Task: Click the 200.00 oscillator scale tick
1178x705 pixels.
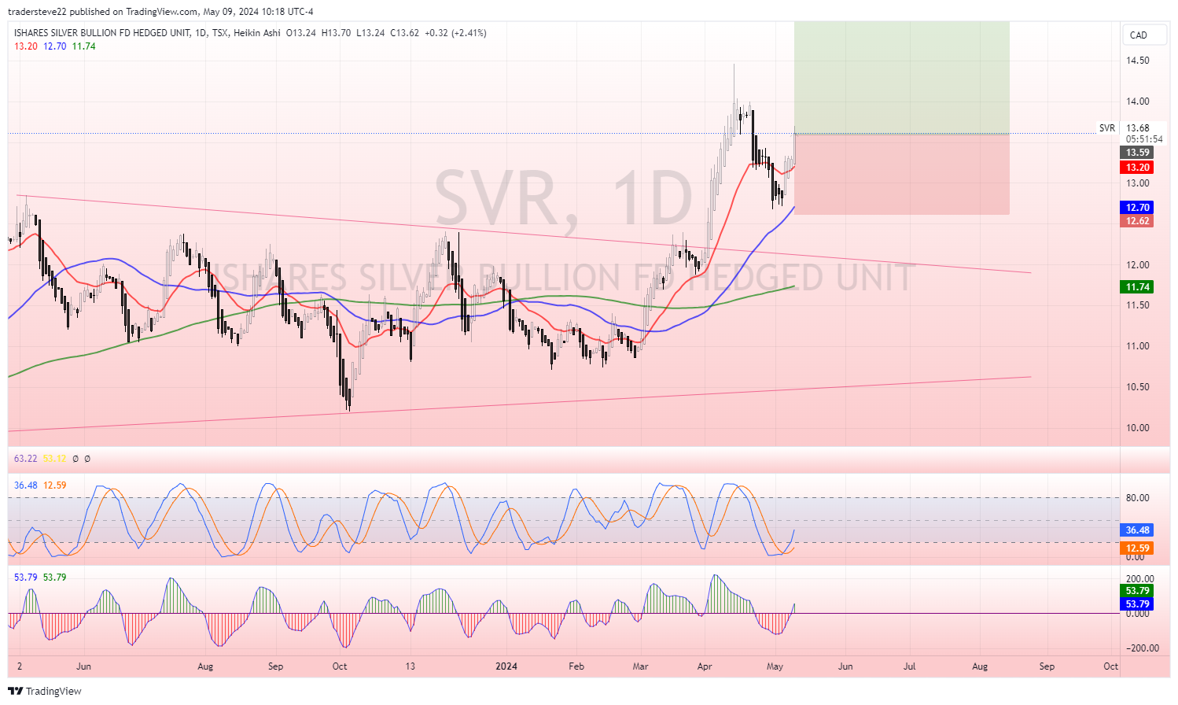Action: point(1140,579)
